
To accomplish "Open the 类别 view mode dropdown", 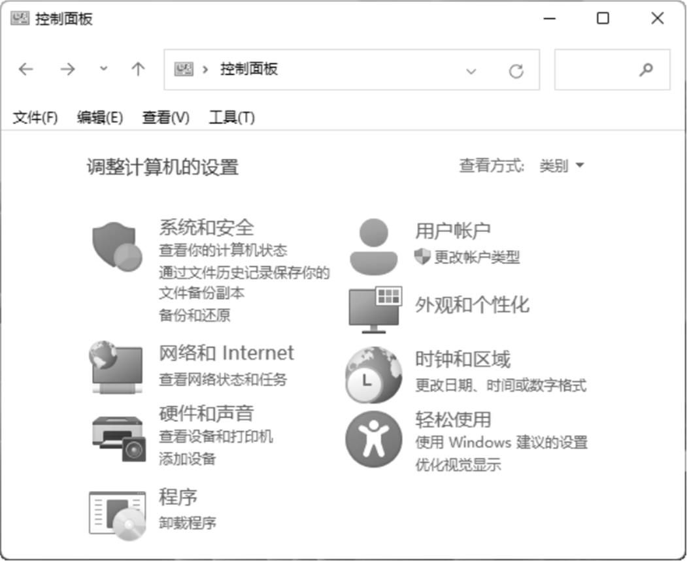I will click(x=562, y=166).
